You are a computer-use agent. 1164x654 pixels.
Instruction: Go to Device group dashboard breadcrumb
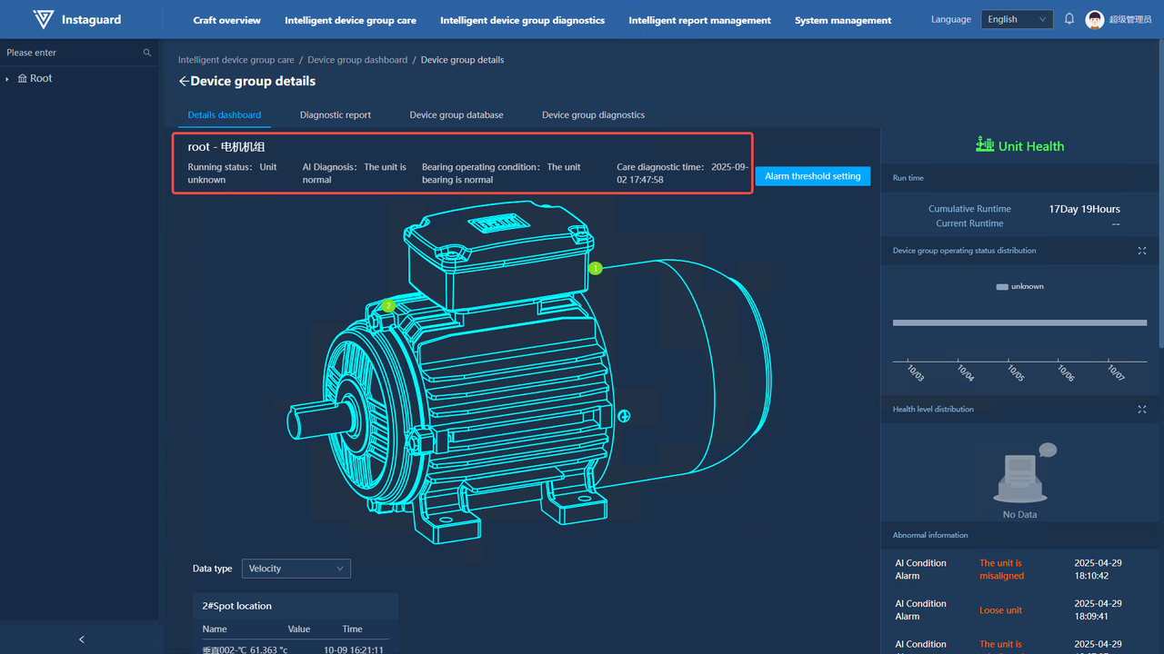(357, 60)
